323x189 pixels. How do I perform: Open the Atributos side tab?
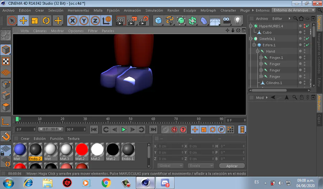pos(319,103)
